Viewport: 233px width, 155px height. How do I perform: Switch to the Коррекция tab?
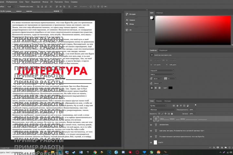click(x=163, y=50)
